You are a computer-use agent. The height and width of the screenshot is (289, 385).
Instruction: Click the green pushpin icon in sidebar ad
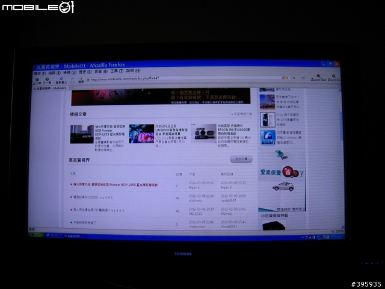point(281,155)
